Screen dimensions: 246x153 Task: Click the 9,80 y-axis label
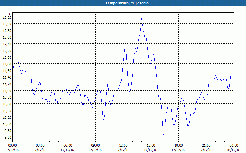(x=8, y=131)
